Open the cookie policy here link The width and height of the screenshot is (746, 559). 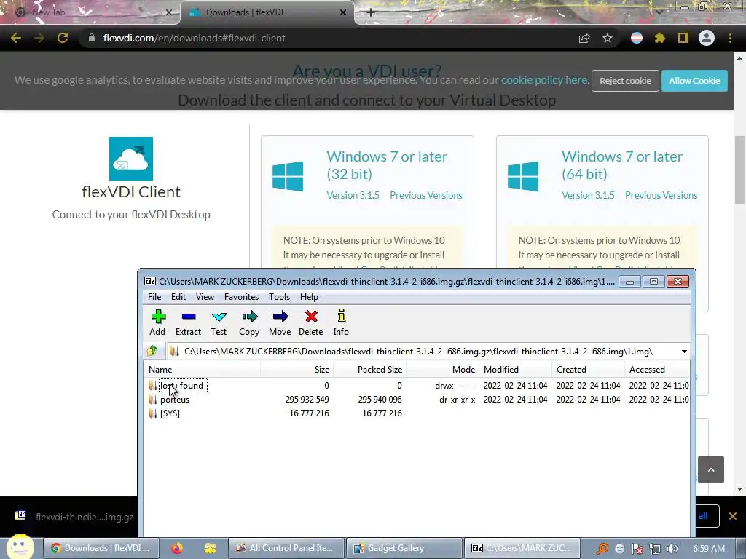pyautogui.click(x=545, y=80)
